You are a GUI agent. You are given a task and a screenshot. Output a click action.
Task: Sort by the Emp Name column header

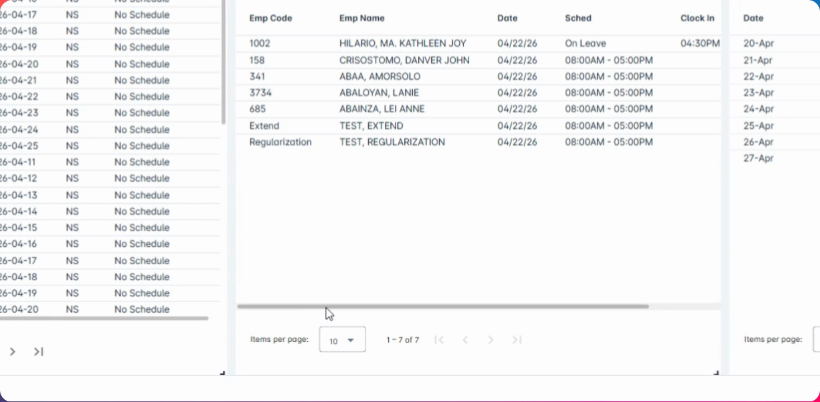point(362,18)
